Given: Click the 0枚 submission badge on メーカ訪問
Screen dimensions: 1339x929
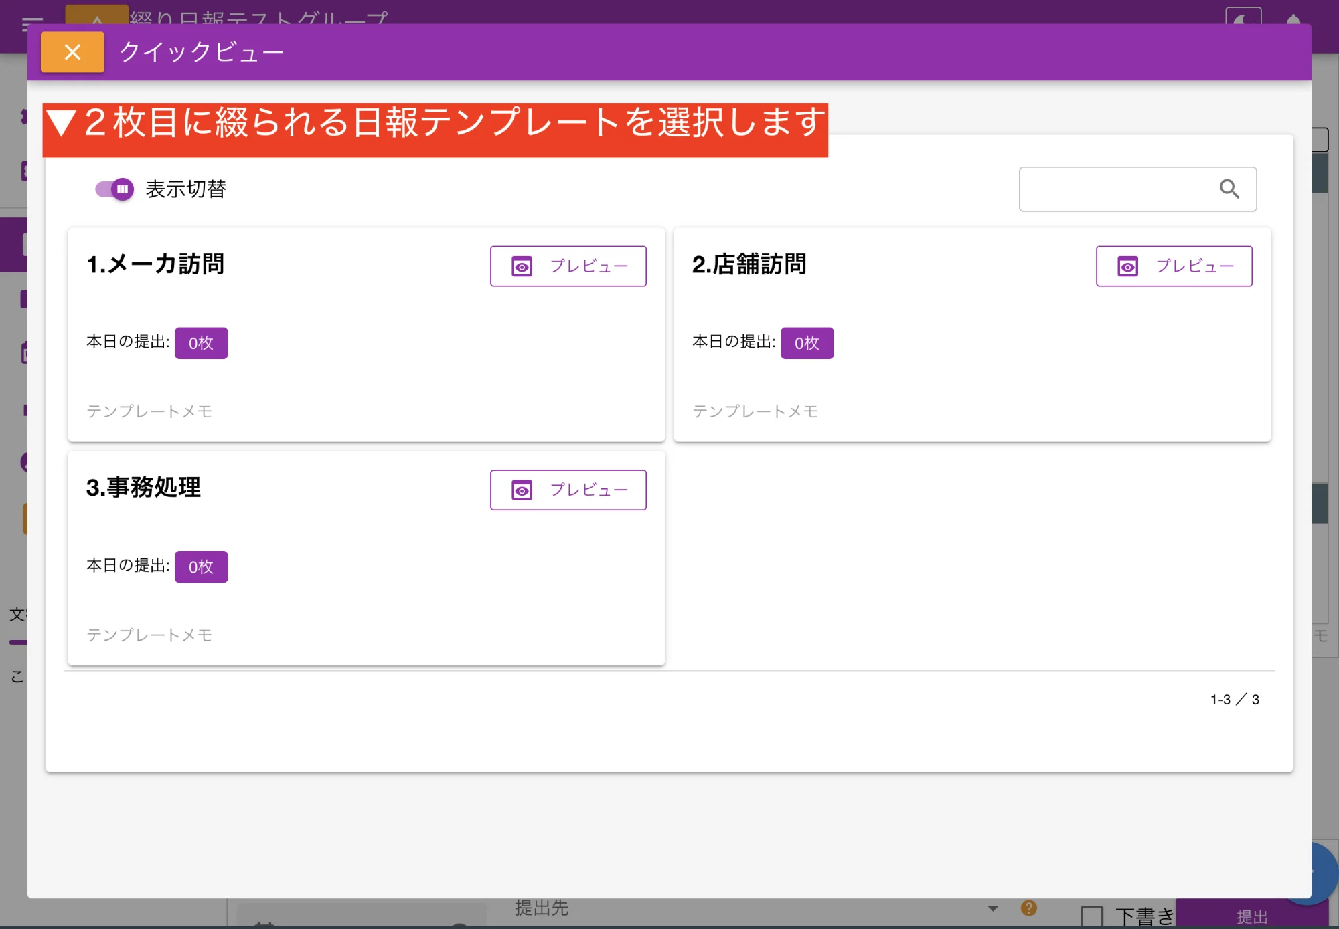Looking at the screenshot, I should tap(202, 342).
